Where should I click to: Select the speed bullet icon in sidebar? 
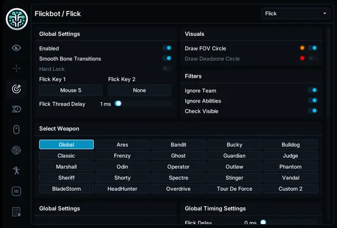[x=16, y=109]
